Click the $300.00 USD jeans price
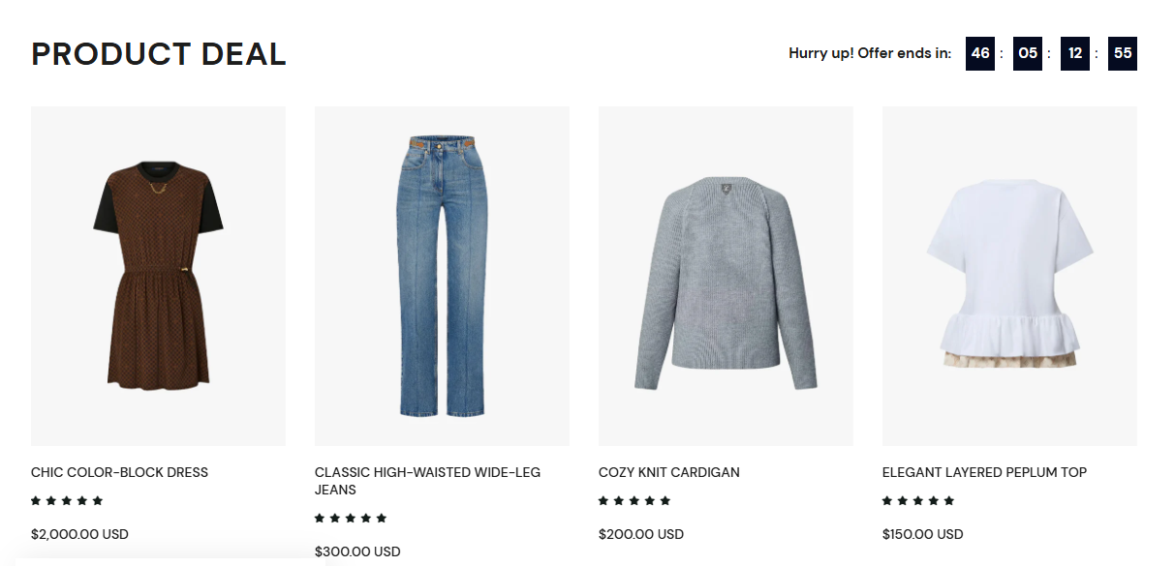1175x566 pixels. pyautogui.click(x=357, y=551)
